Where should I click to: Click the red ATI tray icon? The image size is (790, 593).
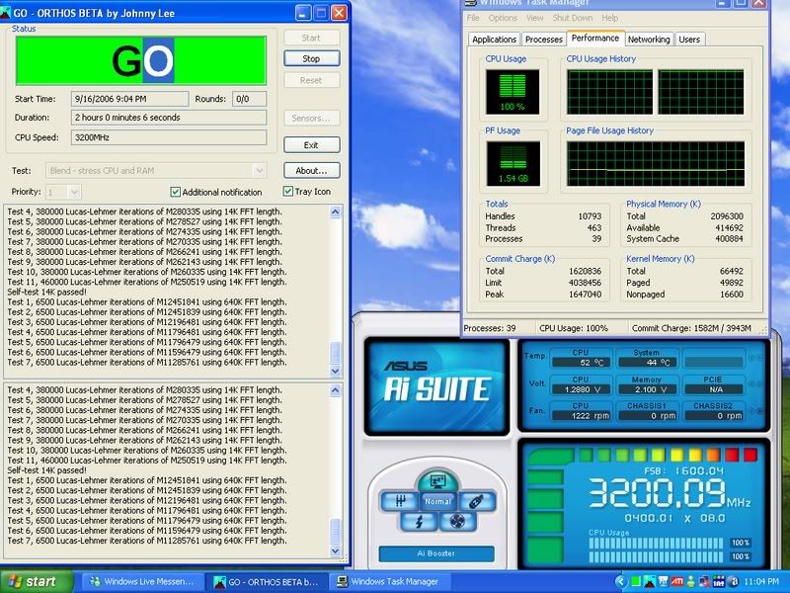coord(677,582)
